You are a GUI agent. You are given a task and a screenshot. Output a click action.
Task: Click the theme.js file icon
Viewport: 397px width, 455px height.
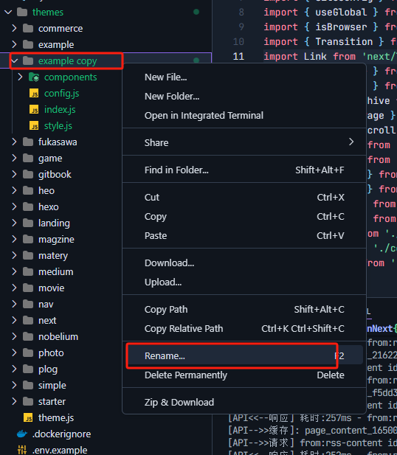click(x=28, y=418)
